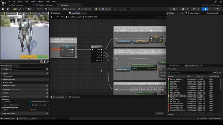The image size is (223, 125).
Task: Open the Debug menu
Action: tap(33, 1)
